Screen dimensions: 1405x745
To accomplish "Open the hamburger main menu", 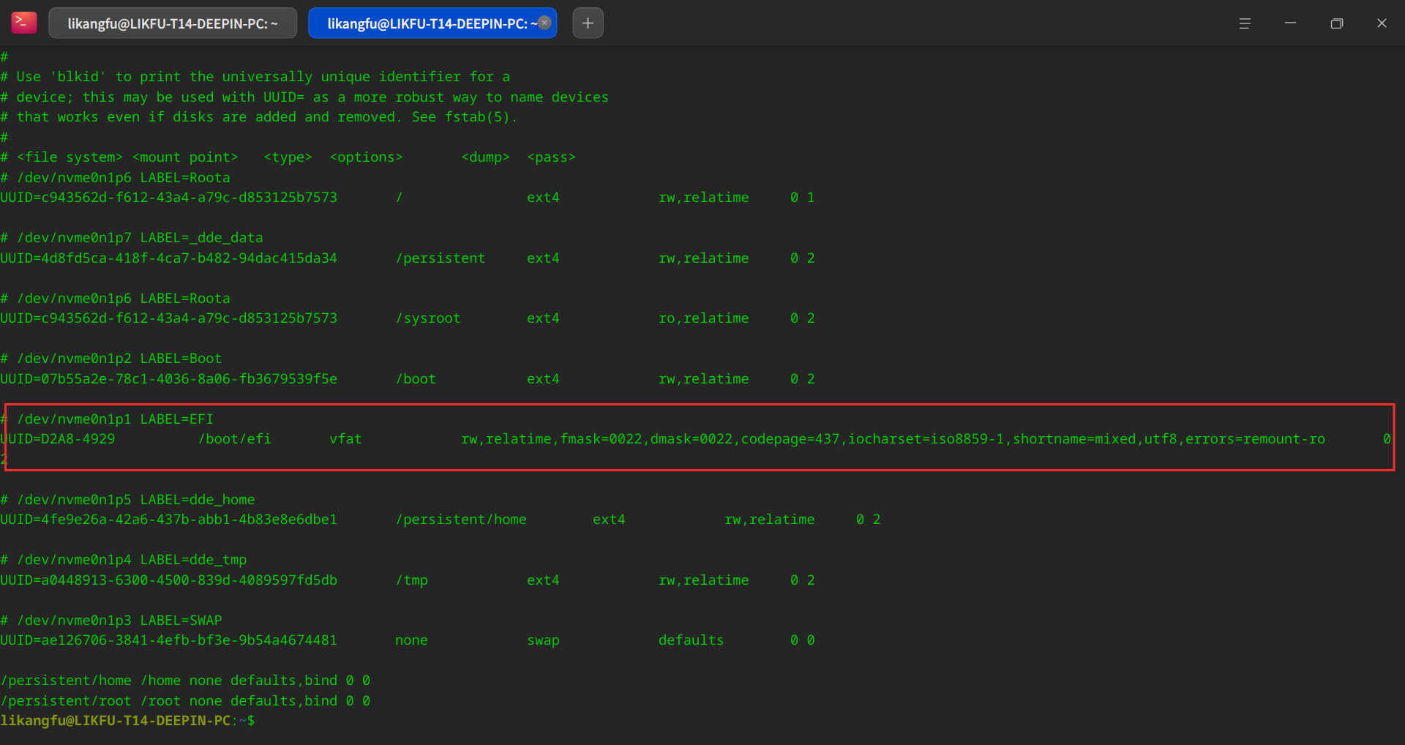I will point(1245,23).
